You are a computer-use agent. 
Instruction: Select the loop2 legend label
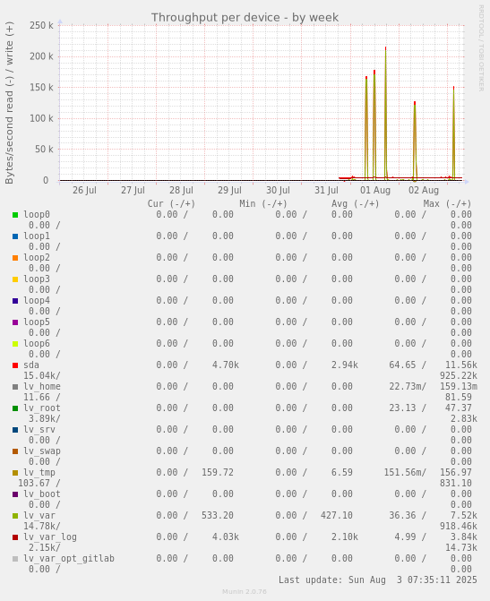click(37, 258)
